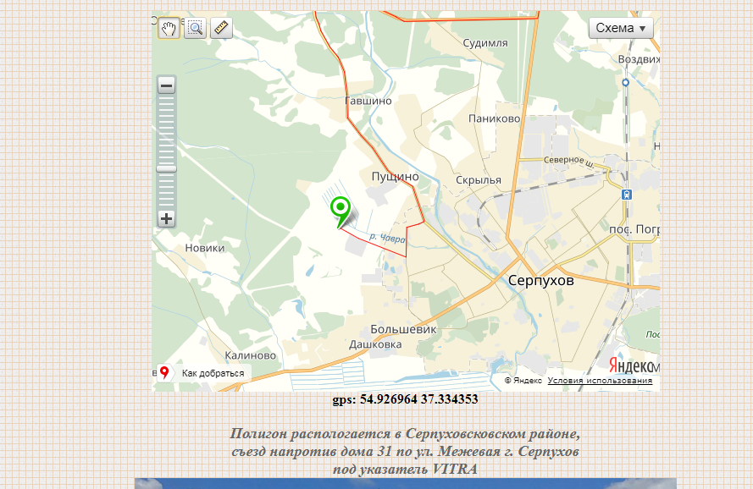Click the Серпухов city label
This screenshot has height=489, width=753.
(x=540, y=280)
